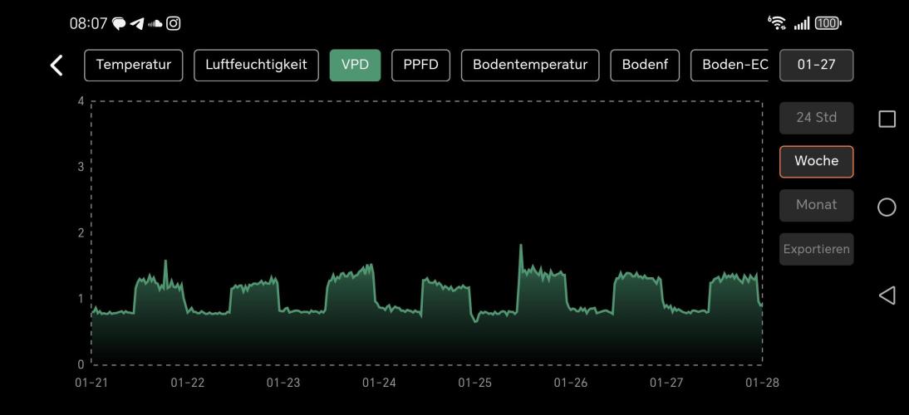The width and height of the screenshot is (909, 415).
Task: Tap the VPD peak on 01-25
Action: 521,246
